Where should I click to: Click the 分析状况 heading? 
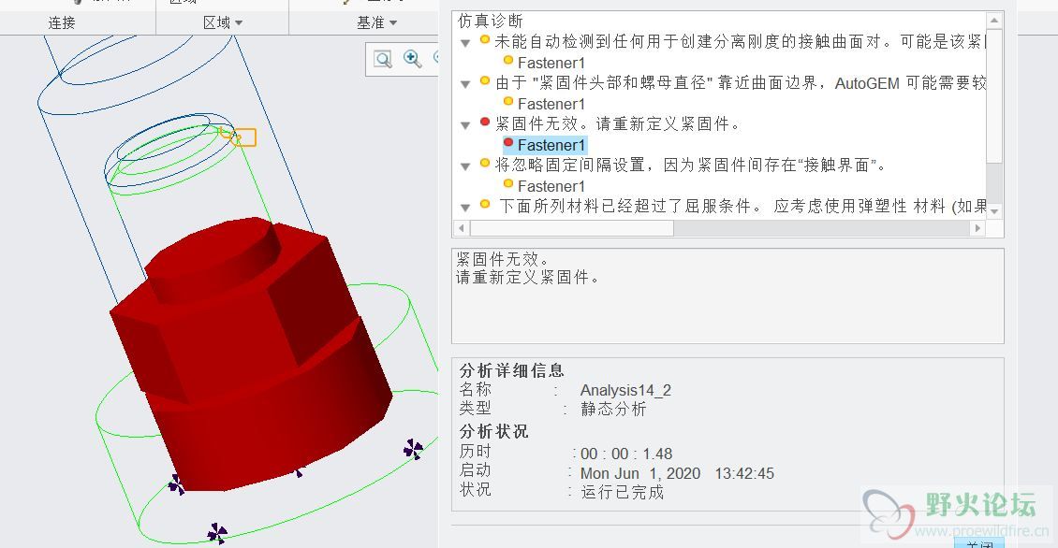(x=494, y=431)
